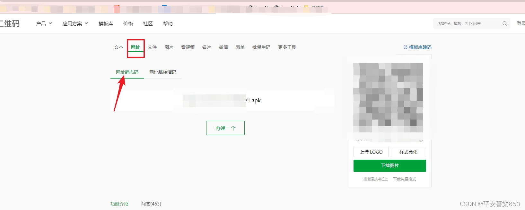
Task: Click the 草料二维码 site logo
Action: [x=10, y=23]
